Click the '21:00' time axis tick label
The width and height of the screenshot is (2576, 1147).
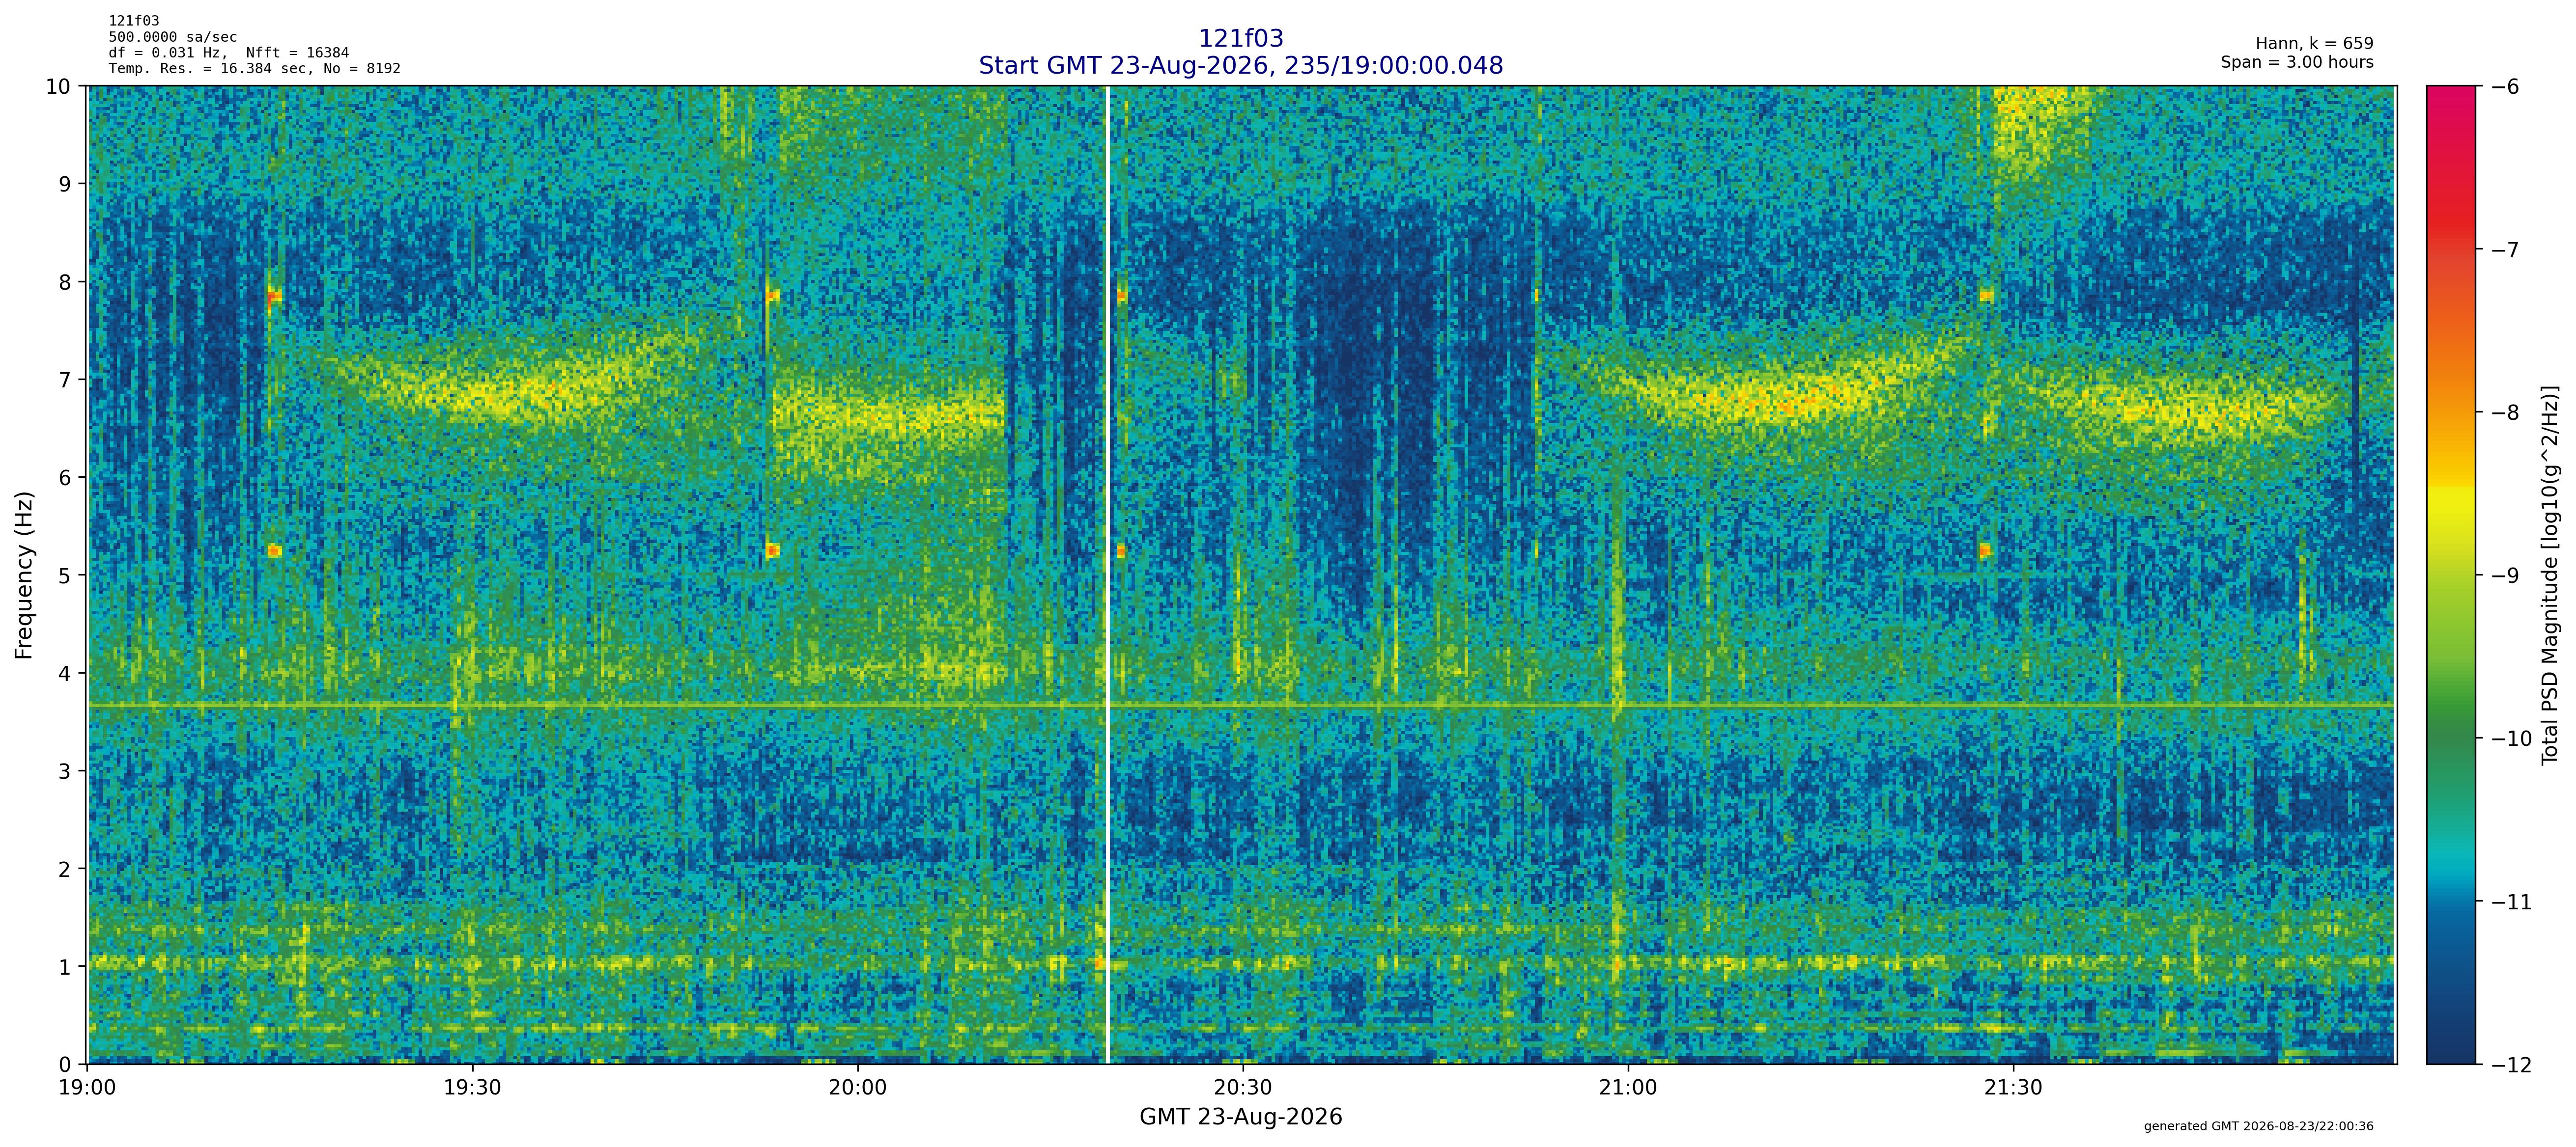(1628, 1088)
